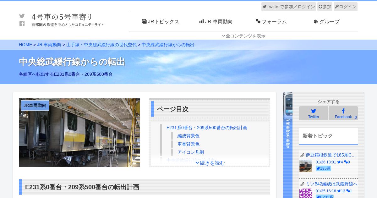
Task: Open the site's Facebook page icon
Action: click(22, 23)
